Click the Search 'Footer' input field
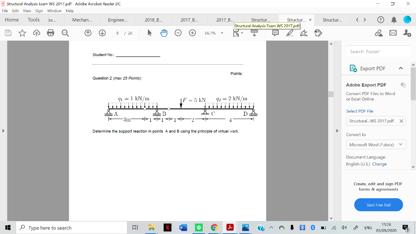The height and width of the screenshot is (234, 416). tap(377, 52)
